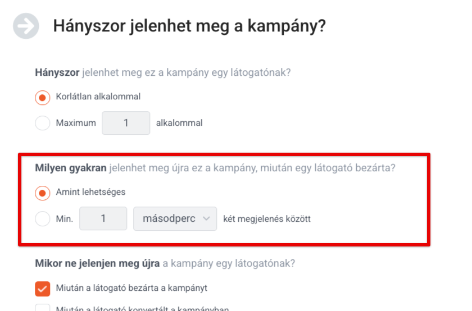The height and width of the screenshot is (311, 472).
Task: Click the Min. interval number field
Action: (103, 218)
